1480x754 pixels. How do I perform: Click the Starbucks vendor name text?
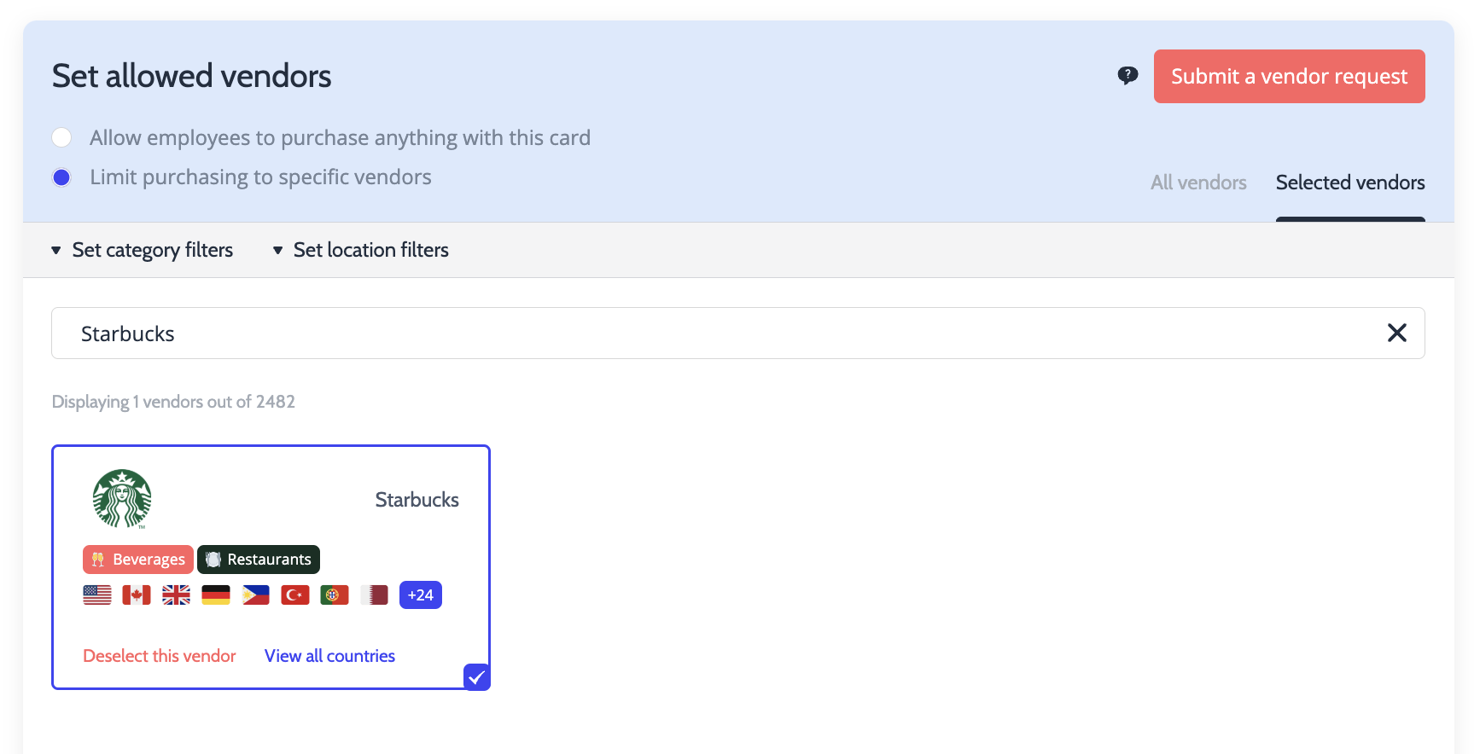[417, 500]
